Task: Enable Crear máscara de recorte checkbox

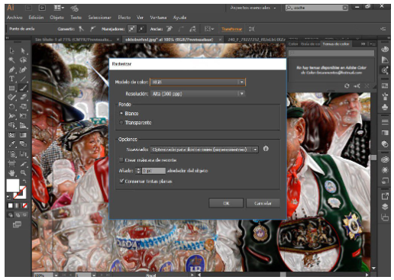Action: click(x=121, y=160)
